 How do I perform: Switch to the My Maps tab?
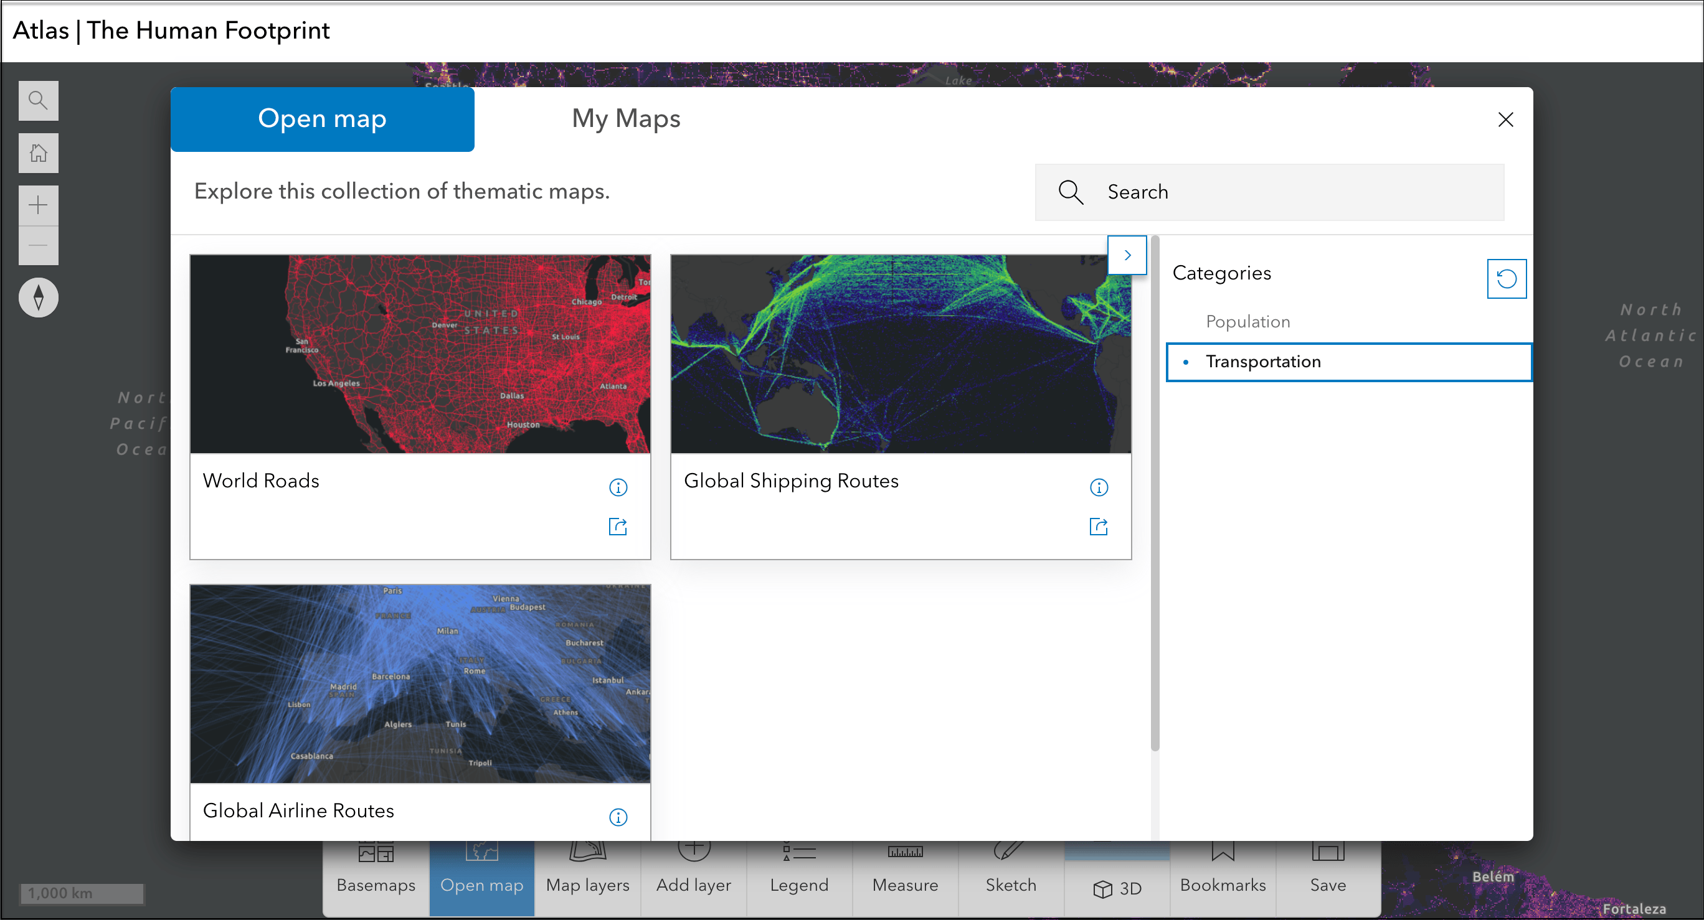[x=626, y=119]
